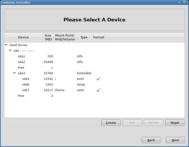Screen dimensions: 189x147
Task: Click the / mount point of sda5
Action: (x=55, y=79)
